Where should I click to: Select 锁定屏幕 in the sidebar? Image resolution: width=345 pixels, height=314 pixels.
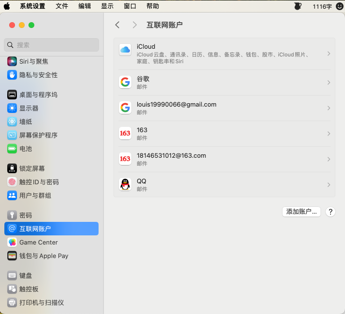pyautogui.click(x=52, y=168)
